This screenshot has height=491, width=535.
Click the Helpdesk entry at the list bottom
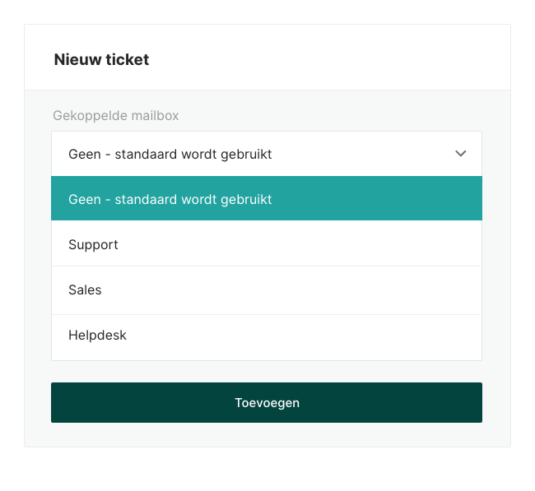(x=98, y=336)
